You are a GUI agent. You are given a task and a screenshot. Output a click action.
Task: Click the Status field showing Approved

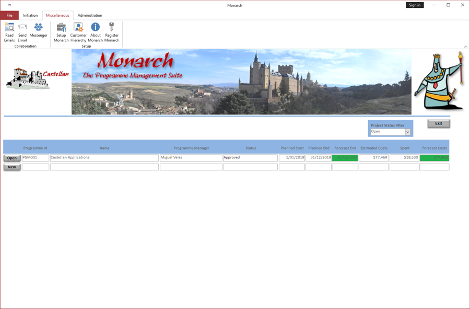click(250, 158)
